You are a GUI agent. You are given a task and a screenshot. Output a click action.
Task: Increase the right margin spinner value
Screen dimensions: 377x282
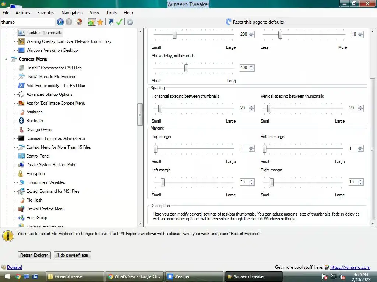coord(360,181)
